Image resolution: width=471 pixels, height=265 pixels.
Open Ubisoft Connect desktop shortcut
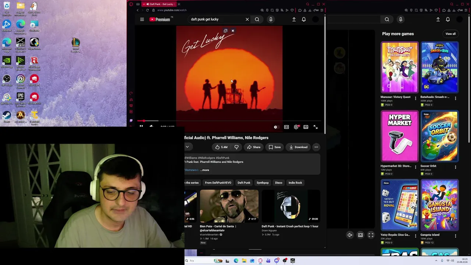point(21,82)
